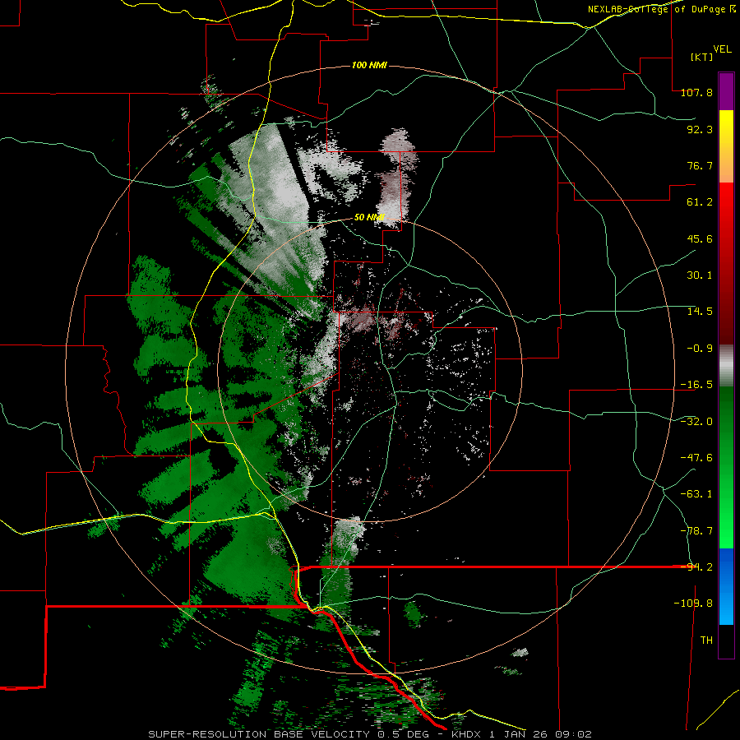Screen dimensions: 740x740
Task: Click the -109.8 velocity scale value
Action: click(693, 604)
